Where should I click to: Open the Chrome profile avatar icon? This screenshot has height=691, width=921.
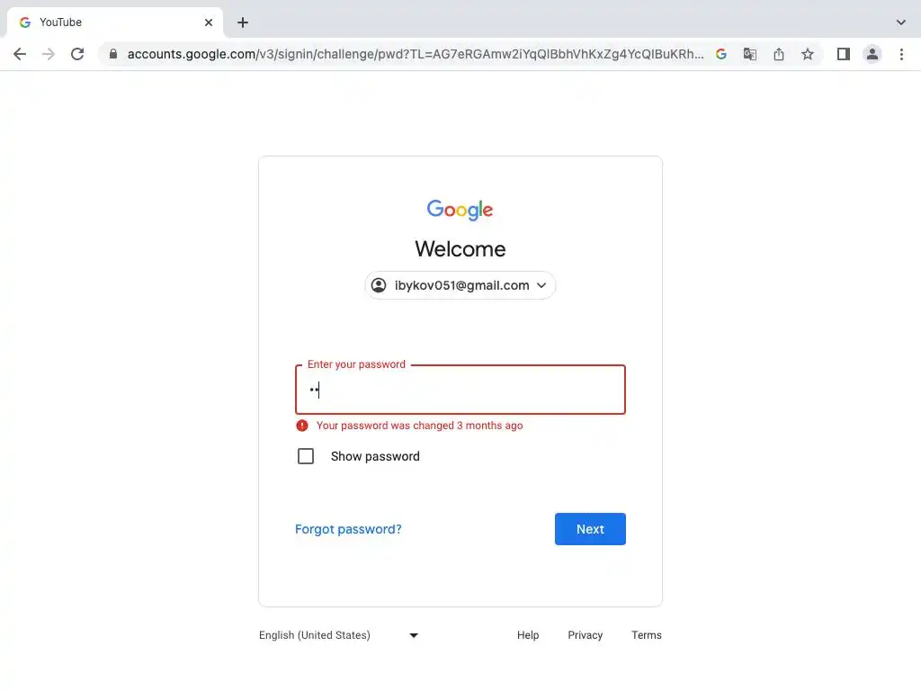[x=872, y=54]
